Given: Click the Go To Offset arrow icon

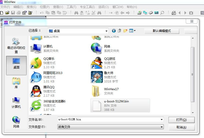Looking at the screenshot, I should pyautogui.click(x=111, y=13).
